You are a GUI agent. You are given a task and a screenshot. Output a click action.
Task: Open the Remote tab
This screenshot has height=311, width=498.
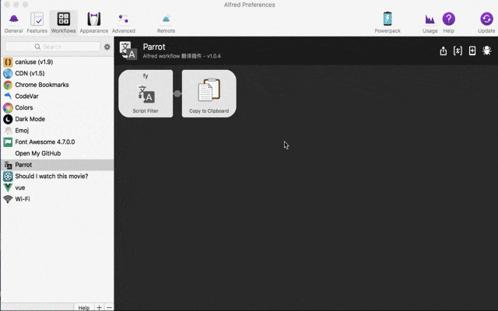point(166,23)
